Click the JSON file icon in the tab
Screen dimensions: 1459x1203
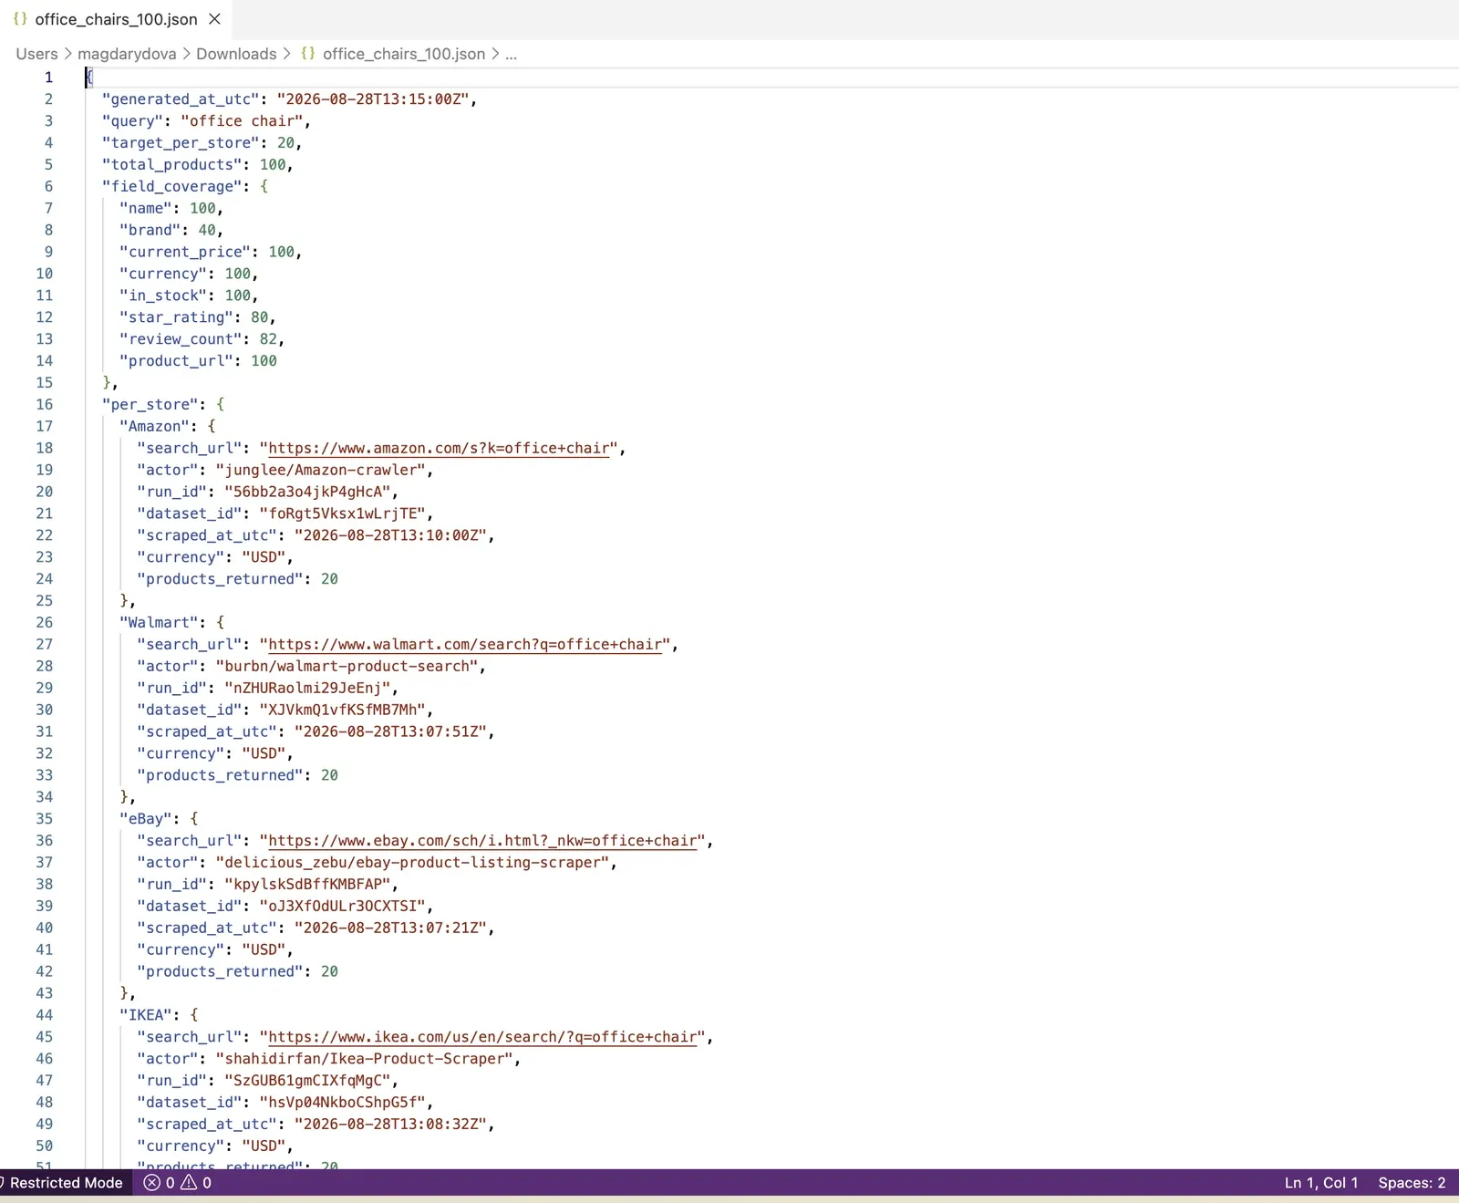click(x=20, y=19)
